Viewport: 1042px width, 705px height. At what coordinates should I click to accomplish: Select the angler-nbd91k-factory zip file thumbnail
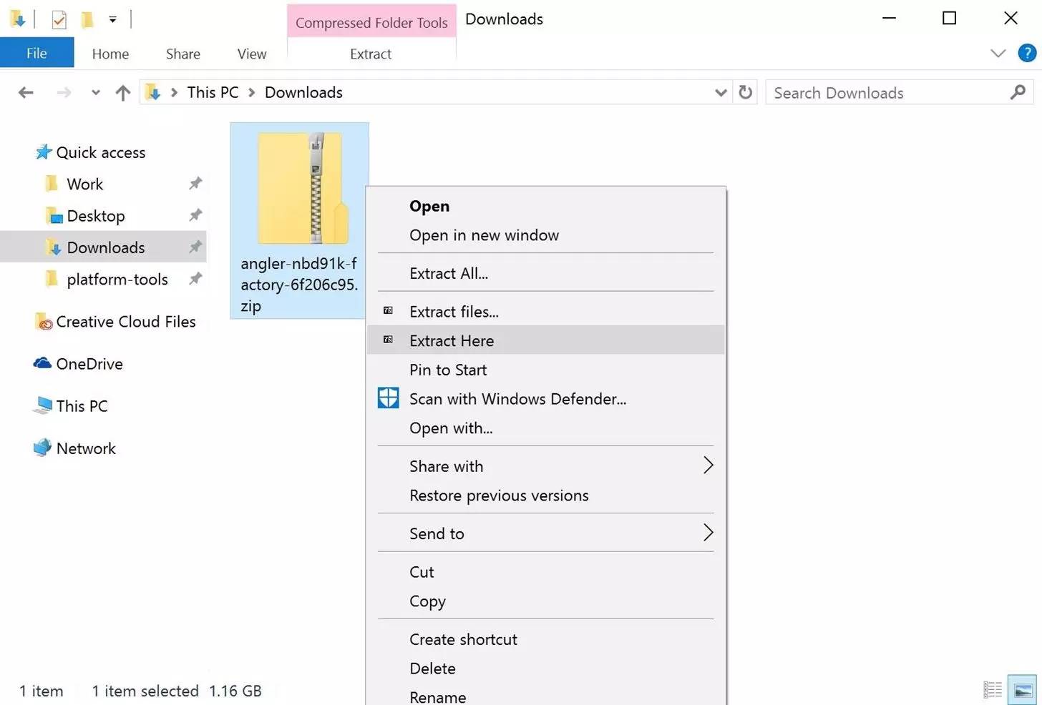tap(299, 187)
